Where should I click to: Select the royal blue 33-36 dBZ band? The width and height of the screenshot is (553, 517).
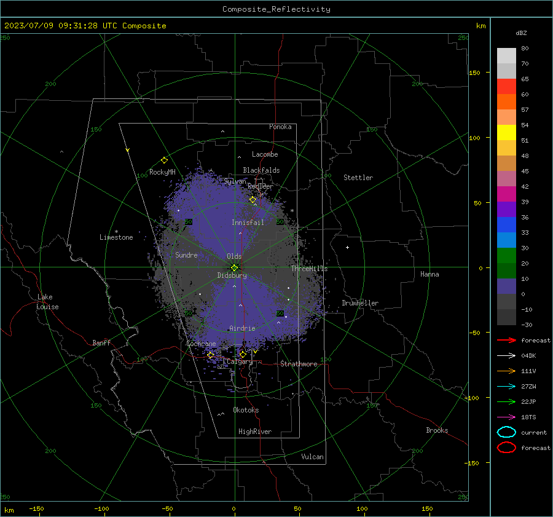coord(506,225)
